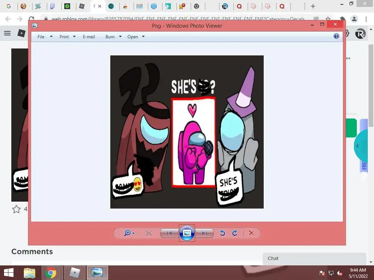This screenshot has width=374, height=280.
Task: Favorite the decal with the star icon
Action: click(x=16, y=209)
